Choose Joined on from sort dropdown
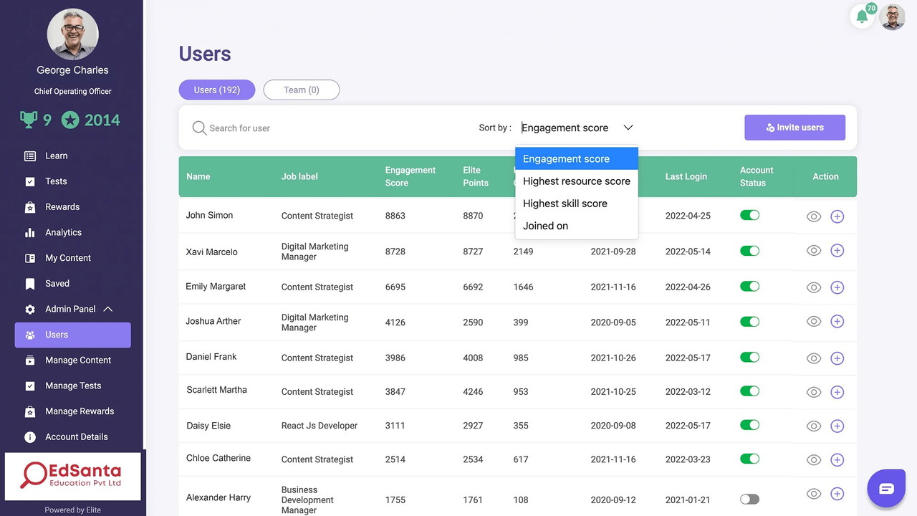Viewport: 917px width, 516px height. tap(545, 226)
